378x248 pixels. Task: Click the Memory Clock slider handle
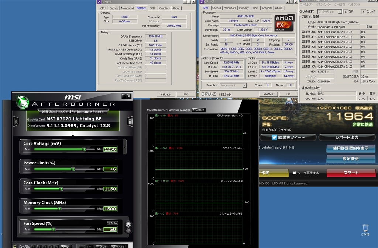[x=60, y=209]
